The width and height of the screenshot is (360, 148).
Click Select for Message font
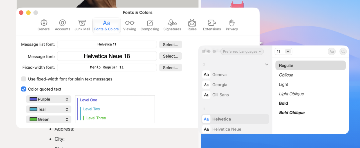(170, 56)
